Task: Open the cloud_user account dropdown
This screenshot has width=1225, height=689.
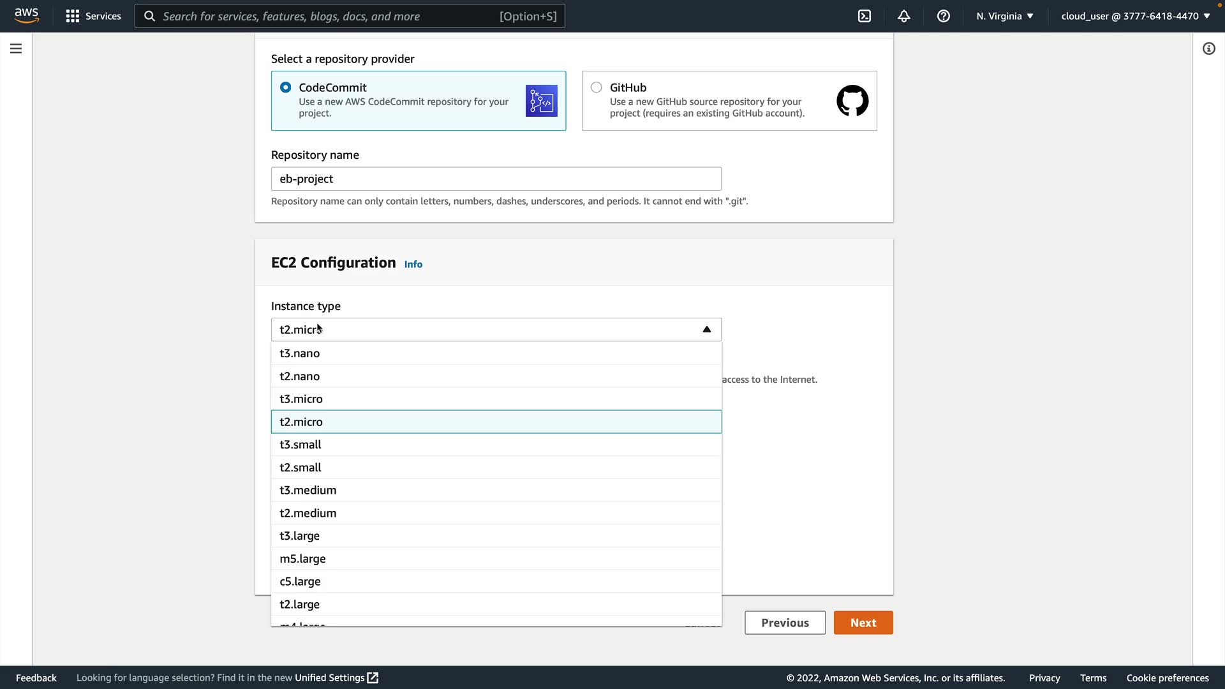Action: [1135, 16]
